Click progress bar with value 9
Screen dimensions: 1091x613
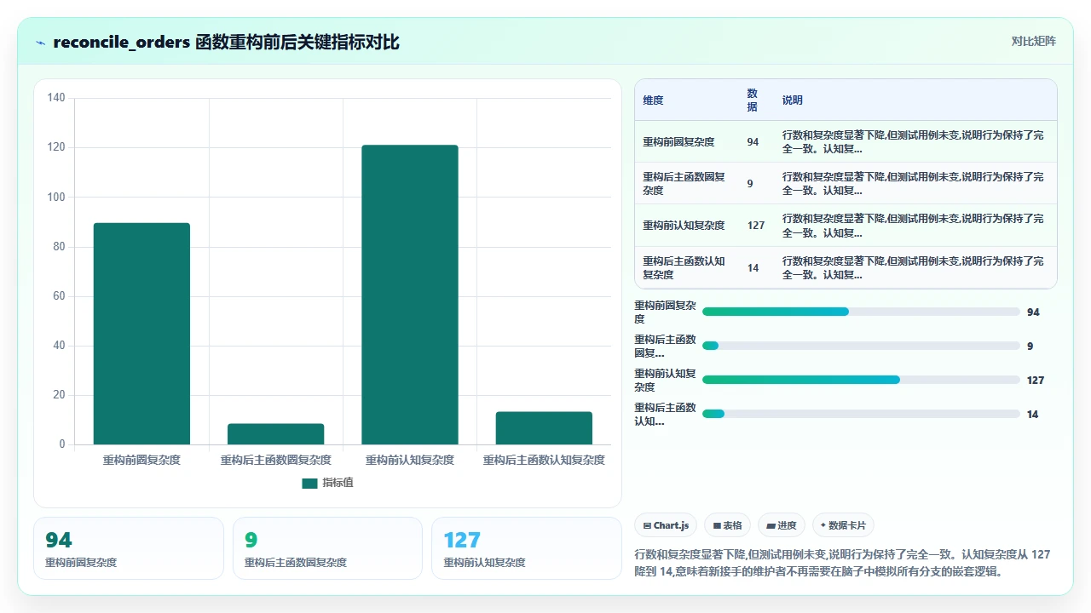pyautogui.click(x=861, y=346)
